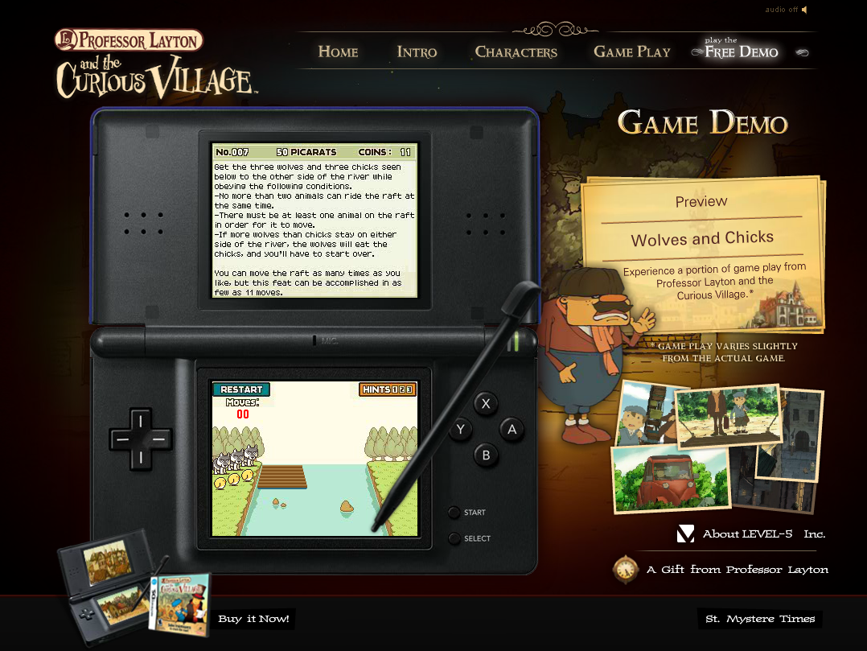Click the LEVEL-5 logo icon

[685, 534]
